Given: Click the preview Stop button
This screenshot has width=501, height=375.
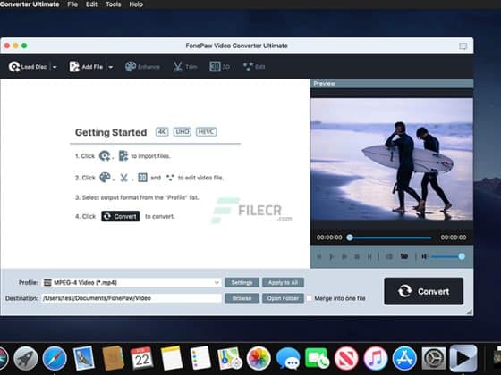Looking at the screenshot, I should (357, 257).
